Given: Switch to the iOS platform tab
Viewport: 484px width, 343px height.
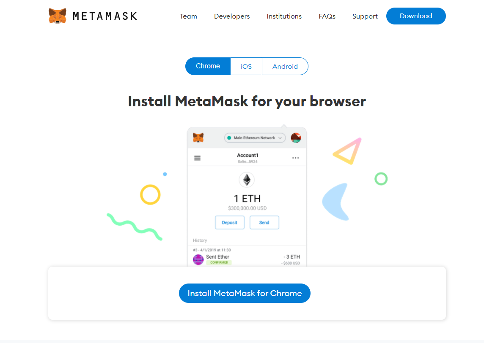Looking at the screenshot, I should pos(246,66).
